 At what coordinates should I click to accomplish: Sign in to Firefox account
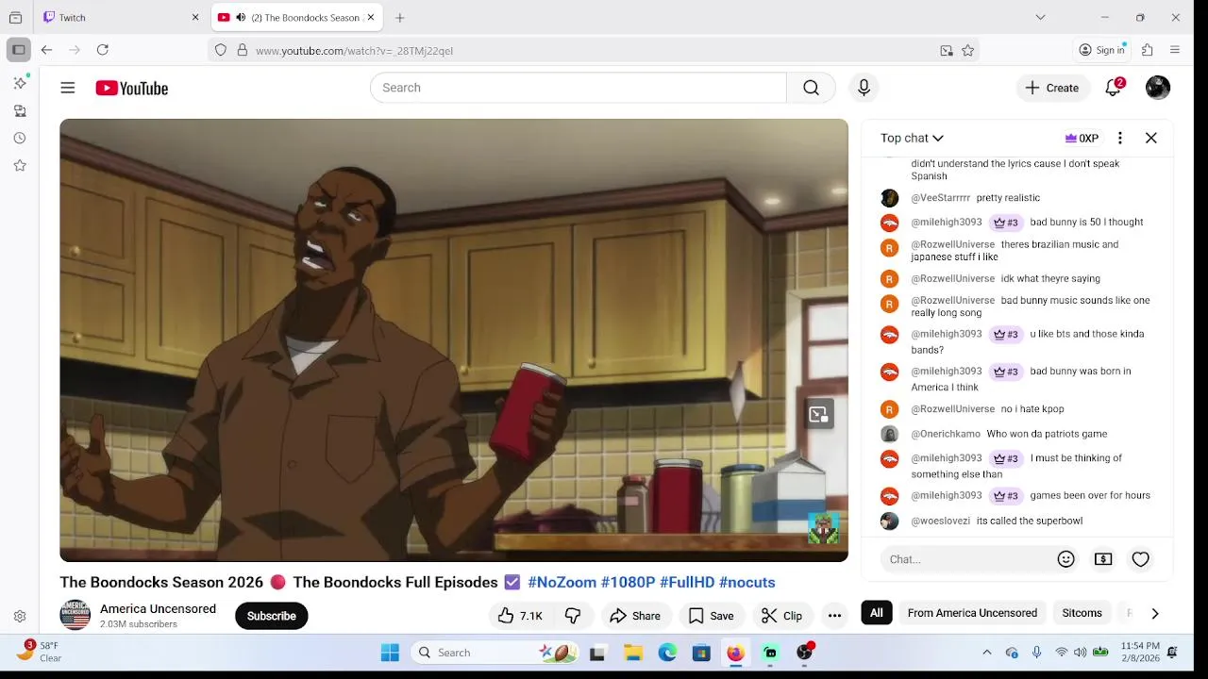pos(1102,50)
